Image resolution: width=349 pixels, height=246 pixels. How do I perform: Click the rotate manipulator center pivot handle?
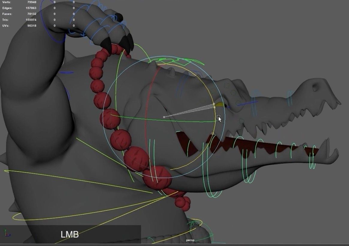coord(164,117)
